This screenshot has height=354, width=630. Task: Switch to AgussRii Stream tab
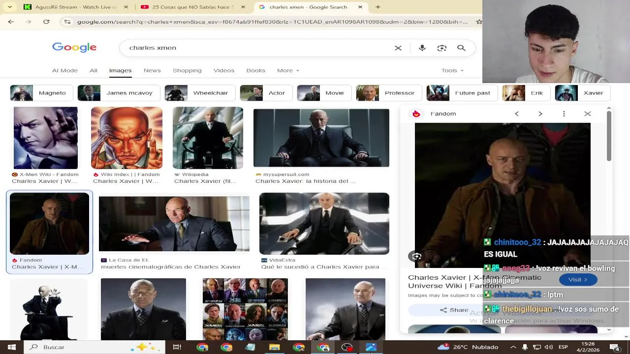pos(70,7)
